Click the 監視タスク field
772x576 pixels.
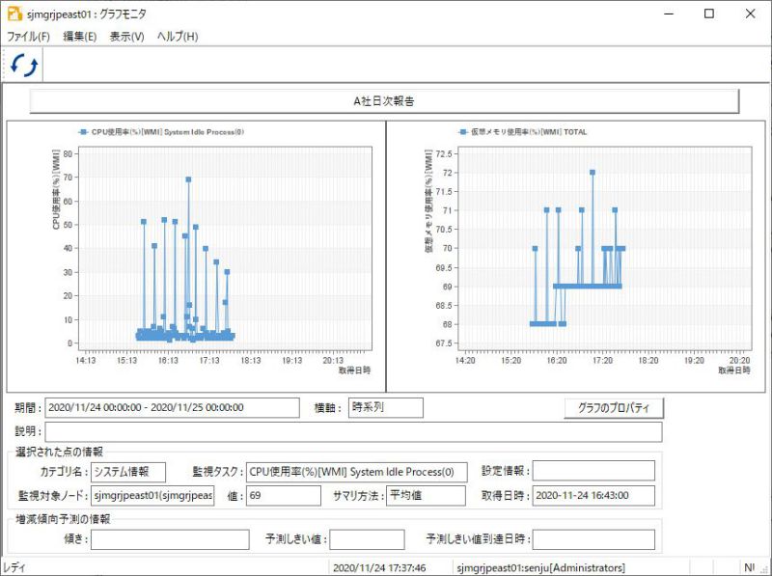pos(356,472)
